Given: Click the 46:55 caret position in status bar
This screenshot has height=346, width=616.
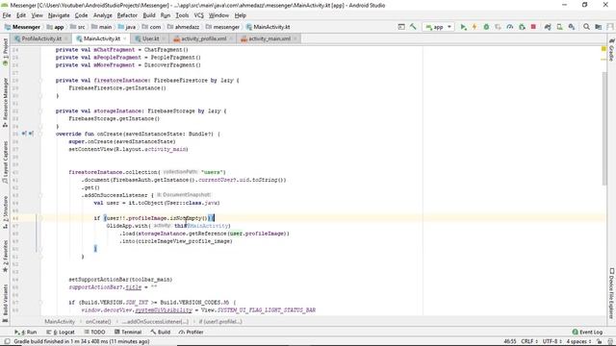Looking at the screenshot, I should coord(510,341).
